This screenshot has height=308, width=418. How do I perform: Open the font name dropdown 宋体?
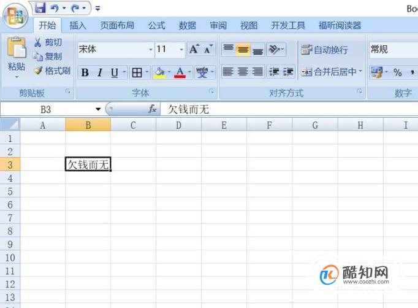[150, 49]
